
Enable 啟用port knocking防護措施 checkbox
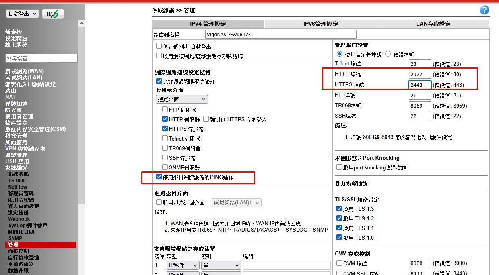(x=339, y=167)
